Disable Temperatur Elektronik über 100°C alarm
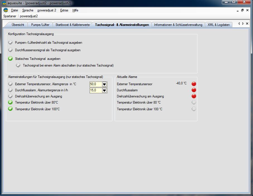This screenshot has width=253, height=196. pos(10,109)
